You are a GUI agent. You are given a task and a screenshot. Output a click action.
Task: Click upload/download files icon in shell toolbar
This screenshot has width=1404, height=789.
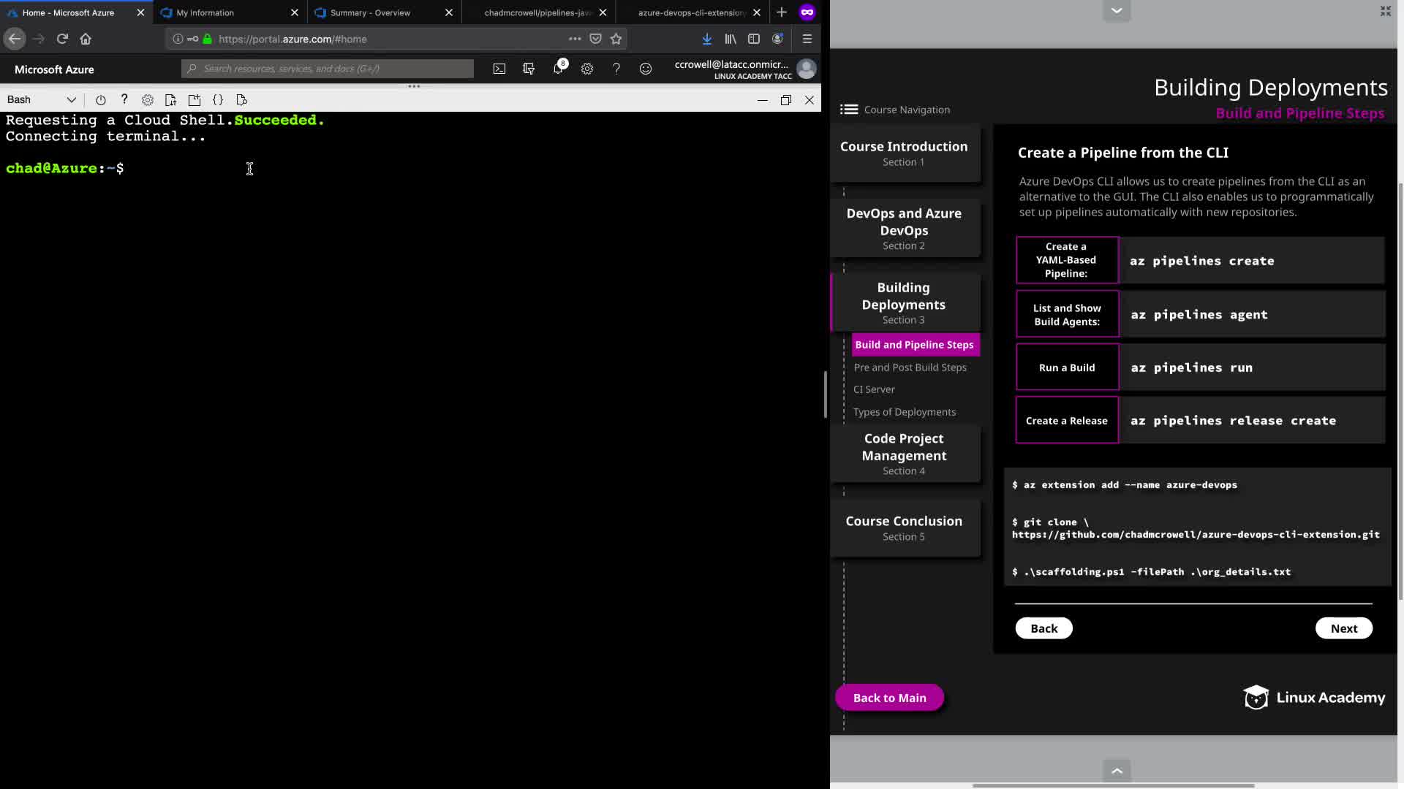170,100
